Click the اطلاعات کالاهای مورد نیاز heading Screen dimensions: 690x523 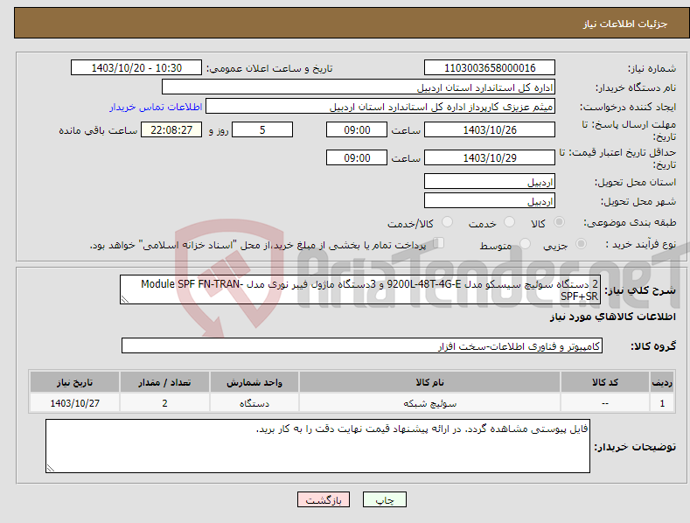[x=612, y=317]
